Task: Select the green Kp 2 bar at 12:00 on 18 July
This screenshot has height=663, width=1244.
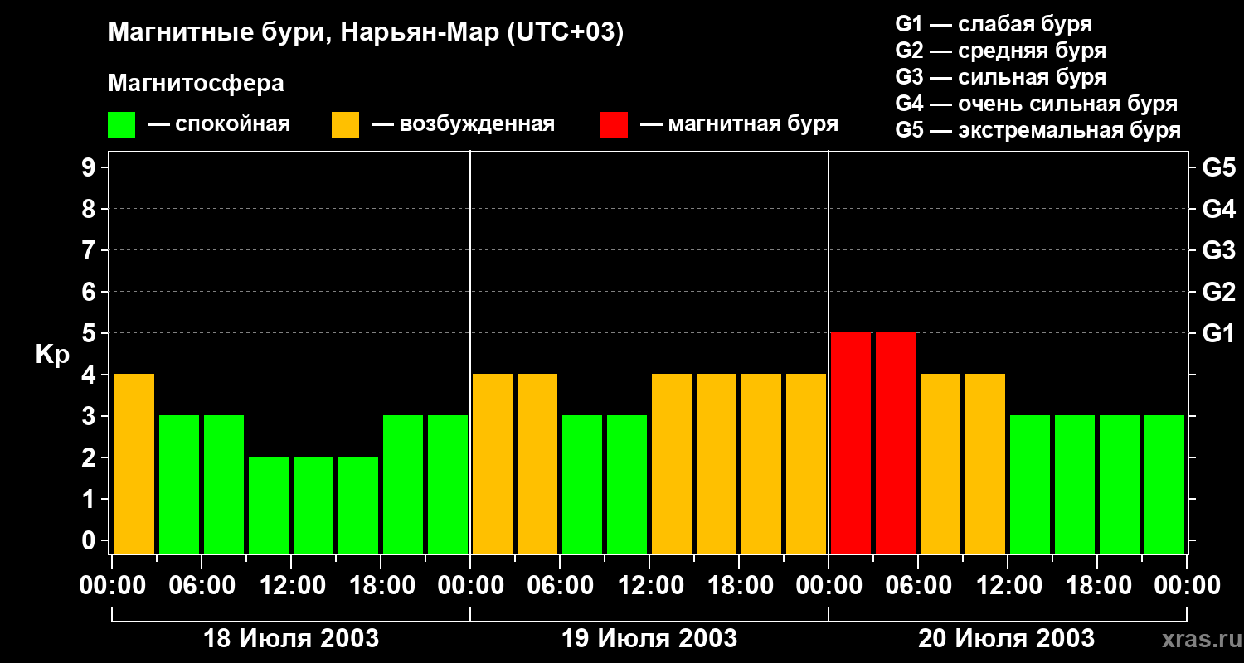Action: [313, 505]
